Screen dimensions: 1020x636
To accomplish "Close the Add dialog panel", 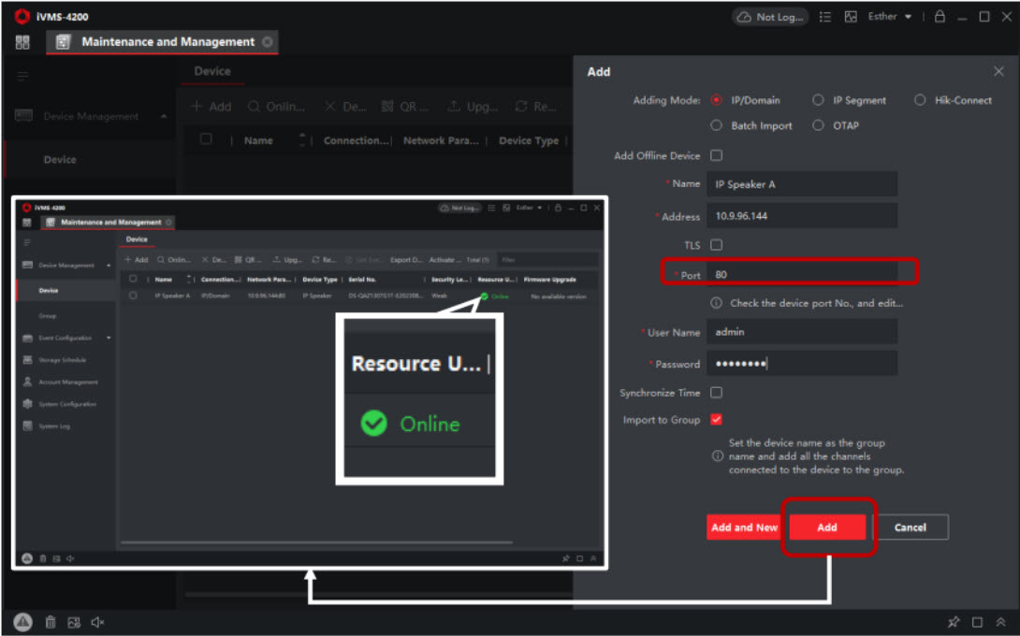I will pyautogui.click(x=998, y=72).
